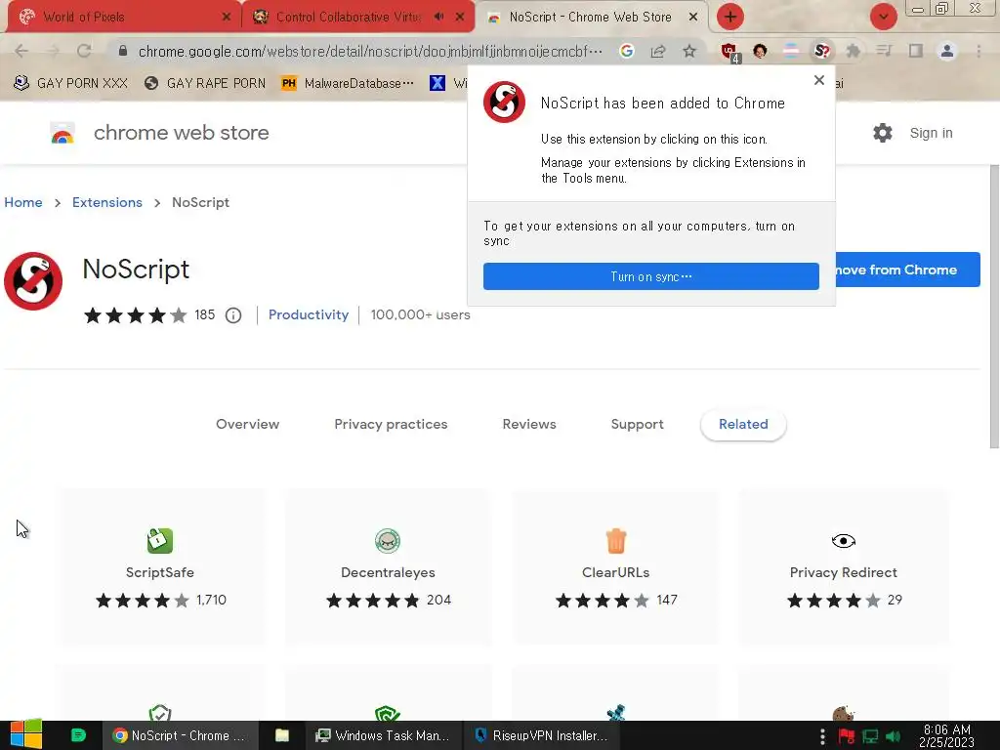Open the Extensions puzzle-piece menu
The width and height of the screenshot is (1000, 750).
pyautogui.click(x=853, y=51)
